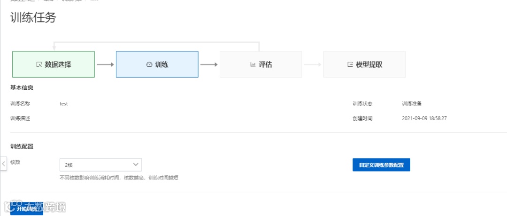Open the 核数 dropdown showing 2核
This screenshot has height=216, width=507.
click(x=101, y=165)
